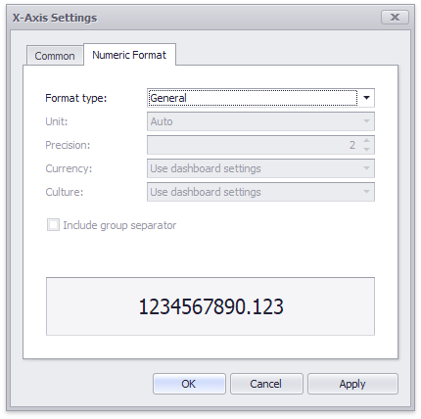Image resolution: width=421 pixels, height=419 pixels.
Task: Open the Unit Auto dropdown
Action: click(260, 121)
